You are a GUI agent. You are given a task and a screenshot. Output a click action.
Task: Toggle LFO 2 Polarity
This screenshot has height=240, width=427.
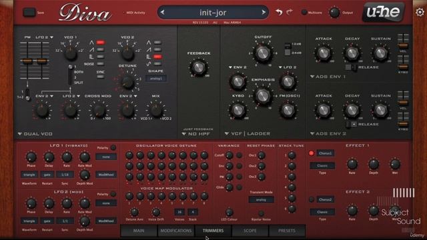[113, 194]
